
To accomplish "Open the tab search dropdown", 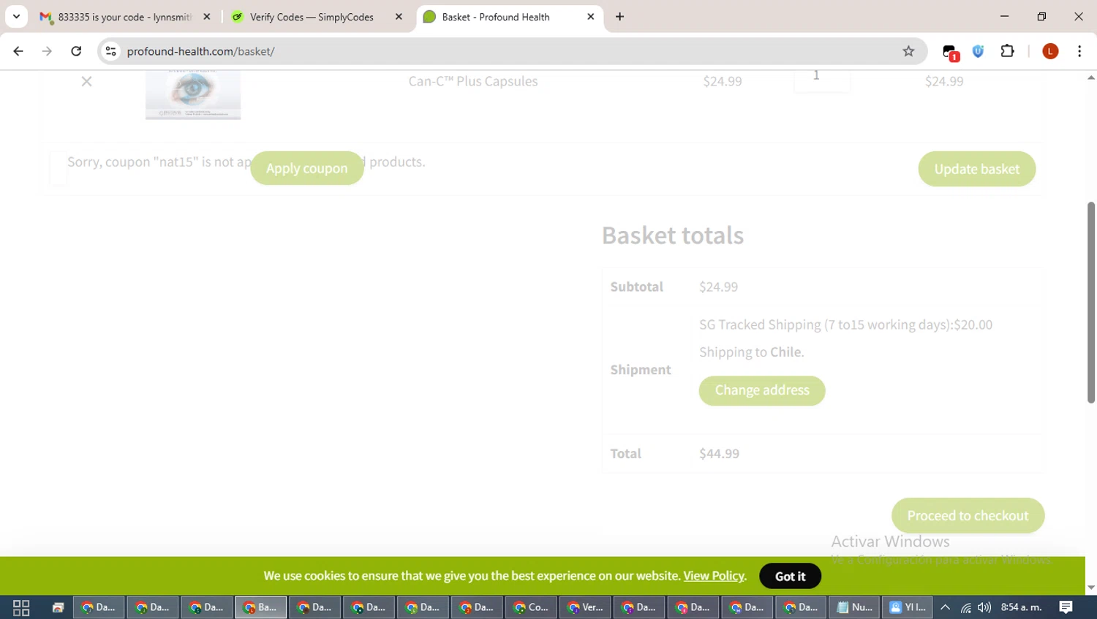I will pyautogui.click(x=16, y=17).
